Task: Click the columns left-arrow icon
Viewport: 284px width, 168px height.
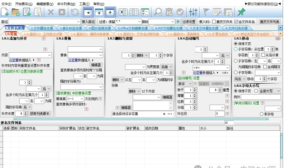Action: 123,12
